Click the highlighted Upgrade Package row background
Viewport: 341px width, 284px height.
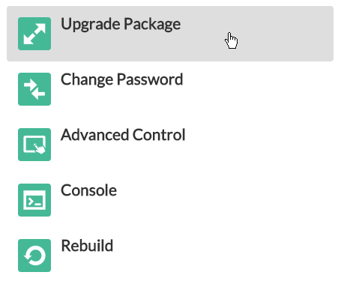[x=170, y=34]
